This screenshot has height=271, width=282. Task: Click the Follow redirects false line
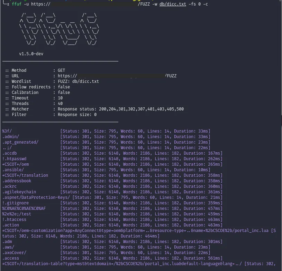(38, 87)
